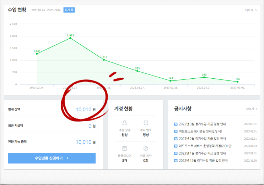Click the 현재 잔액 value 10,010 원
The width and height of the screenshot is (264, 185).
pyautogui.click(x=86, y=110)
